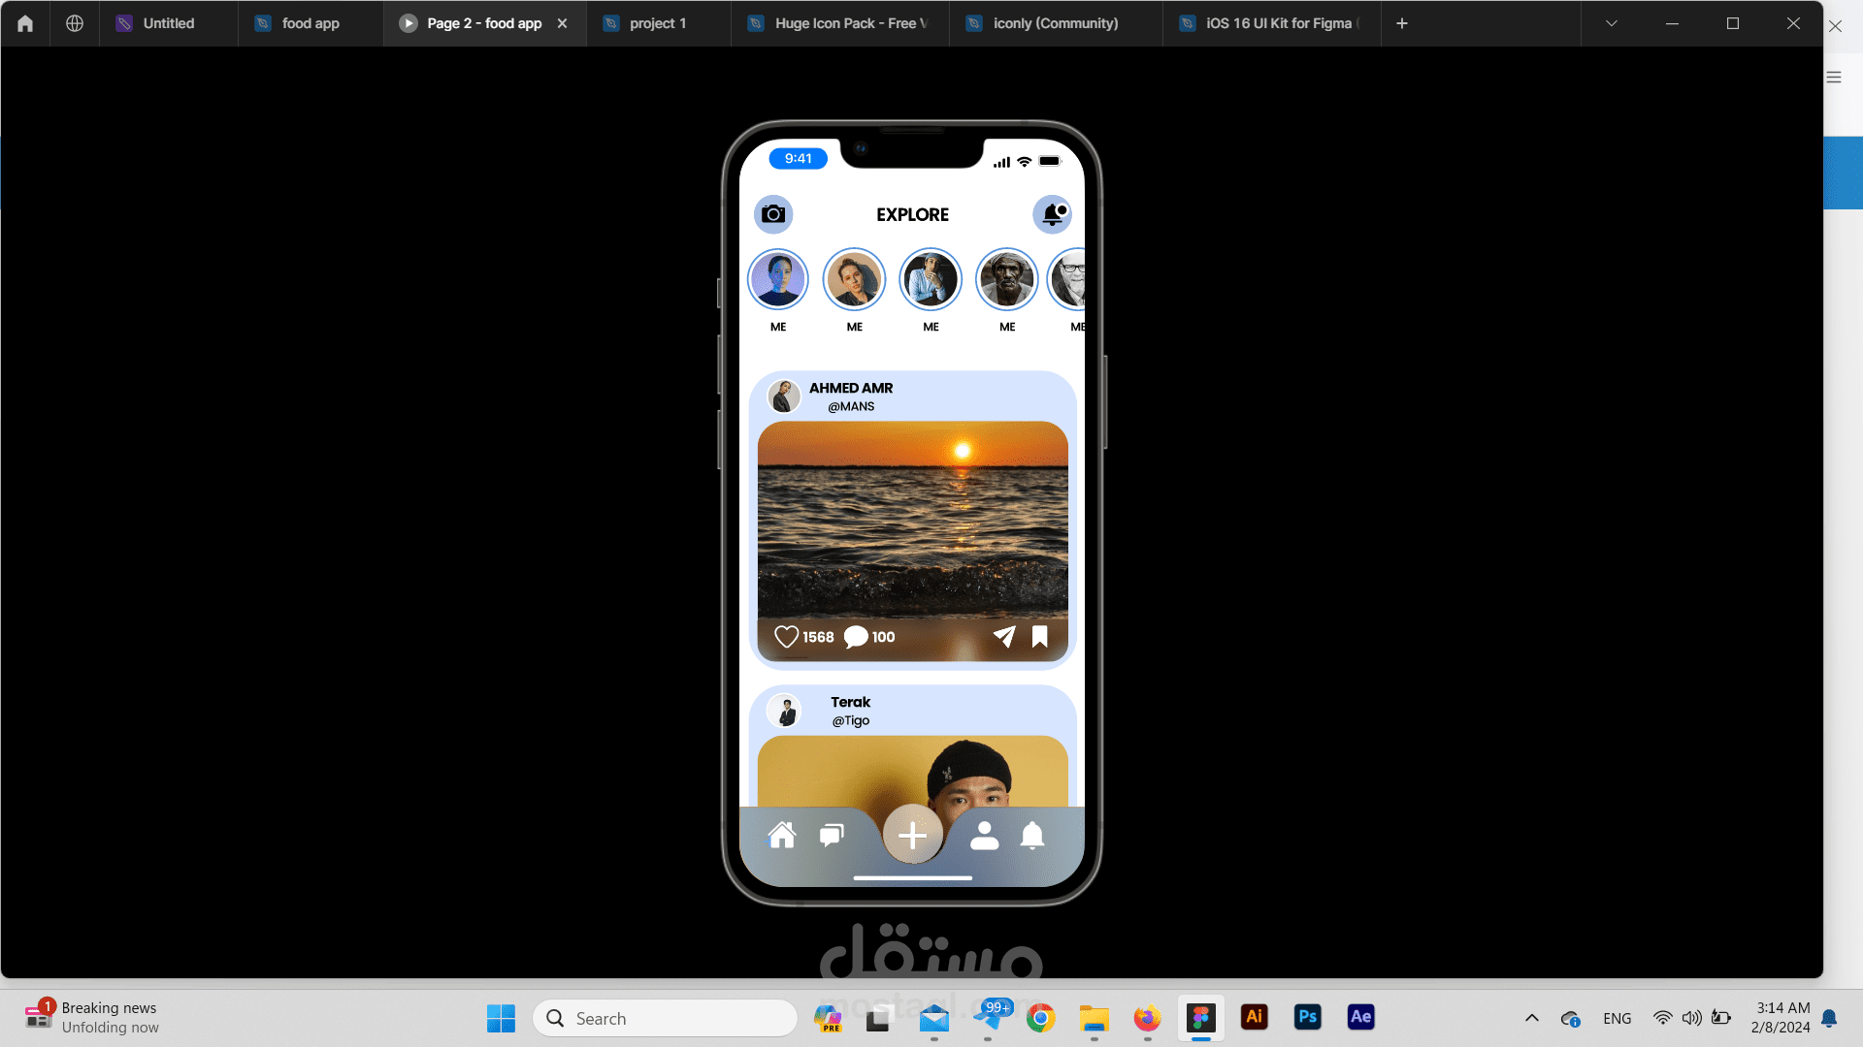Like Ahmed Amr's sunset post with the heart

[786, 637]
